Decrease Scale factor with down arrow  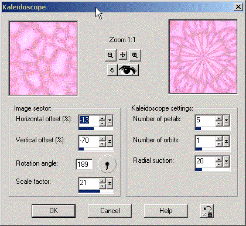[102, 186]
